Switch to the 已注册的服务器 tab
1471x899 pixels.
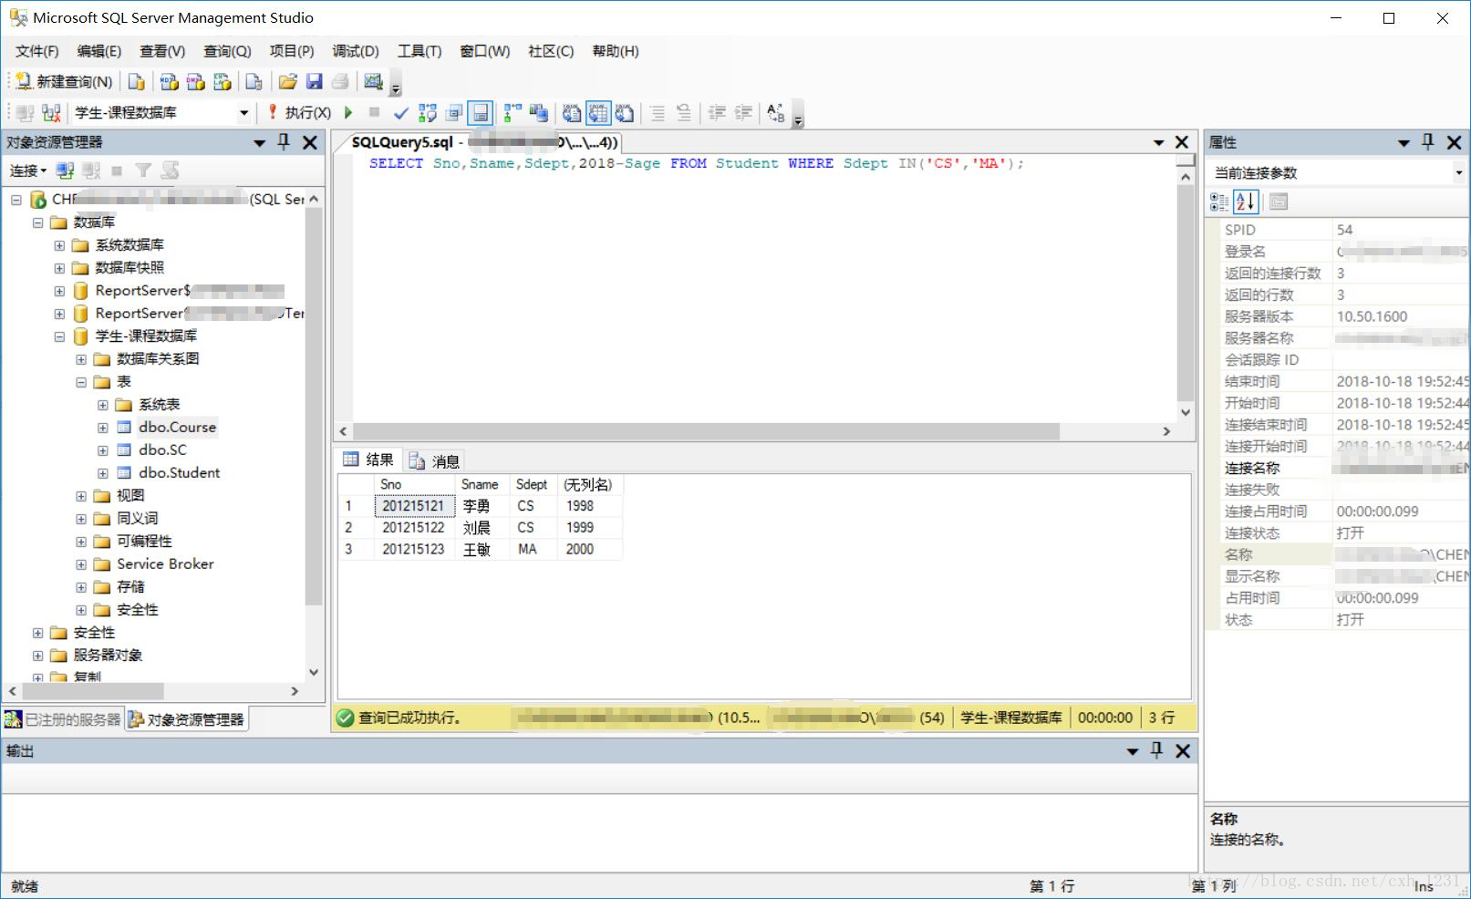click(62, 718)
